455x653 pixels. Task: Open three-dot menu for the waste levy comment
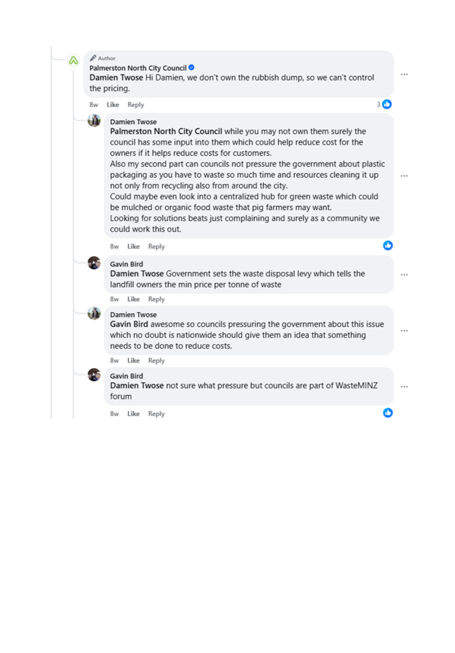pos(404,275)
